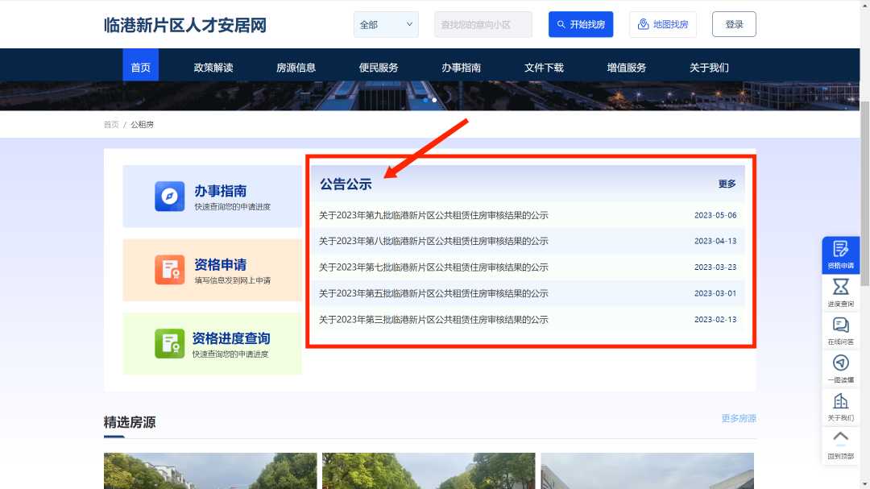Click 更多 in the 公告公示 panel
The image size is (870, 489).
coord(727,184)
